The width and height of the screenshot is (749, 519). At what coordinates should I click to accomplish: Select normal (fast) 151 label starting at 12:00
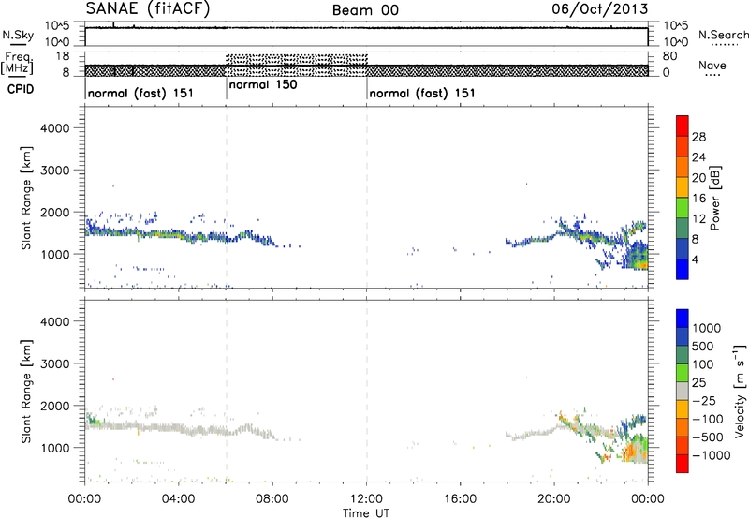(422, 93)
